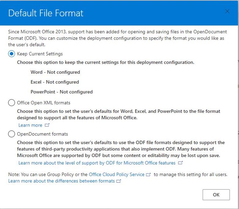The image size is (239, 209).
Task: Confirm the dialog with the OK button
Action: [x=216, y=195]
